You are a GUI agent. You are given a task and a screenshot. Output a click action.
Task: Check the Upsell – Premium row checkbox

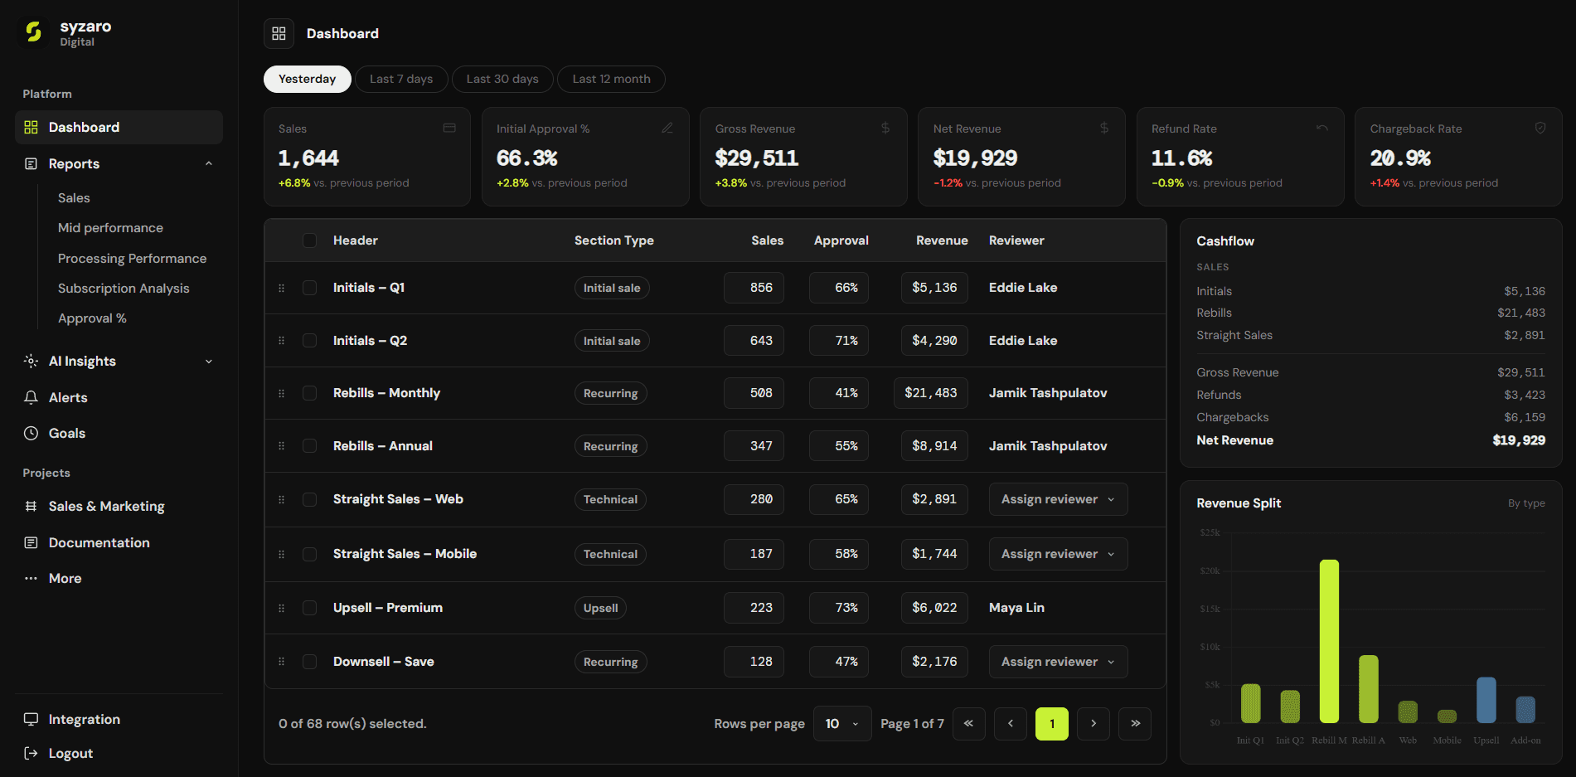click(309, 608)
